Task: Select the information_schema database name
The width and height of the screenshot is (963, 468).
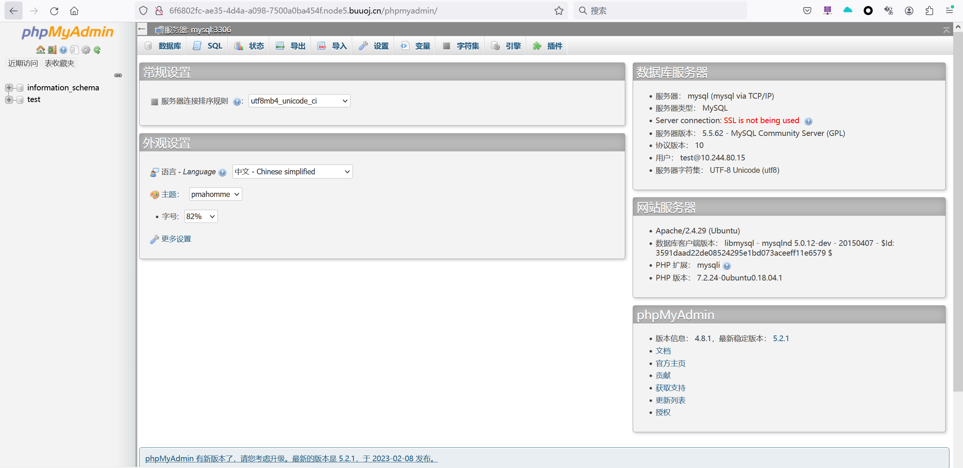Action: coord(63,88)
